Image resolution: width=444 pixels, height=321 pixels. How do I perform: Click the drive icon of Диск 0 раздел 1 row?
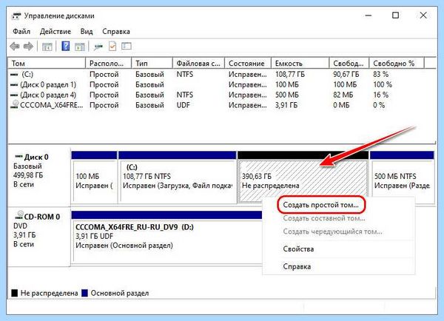(14, 85)
